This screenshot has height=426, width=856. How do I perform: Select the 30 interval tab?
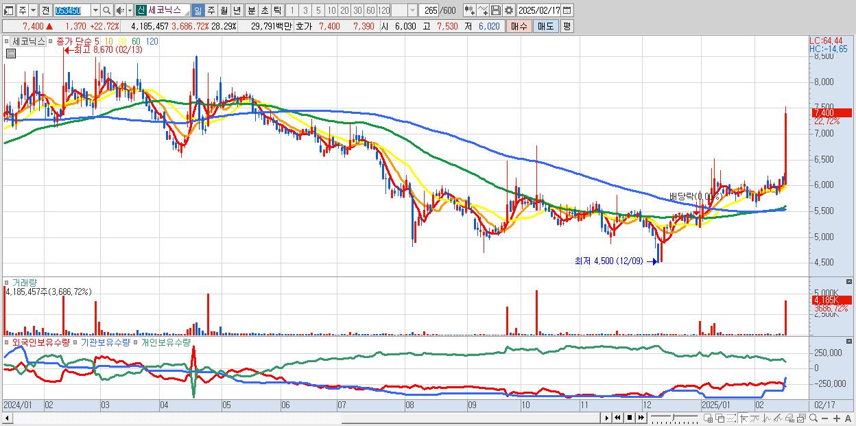pyautogui.click(x=357, y=10)
